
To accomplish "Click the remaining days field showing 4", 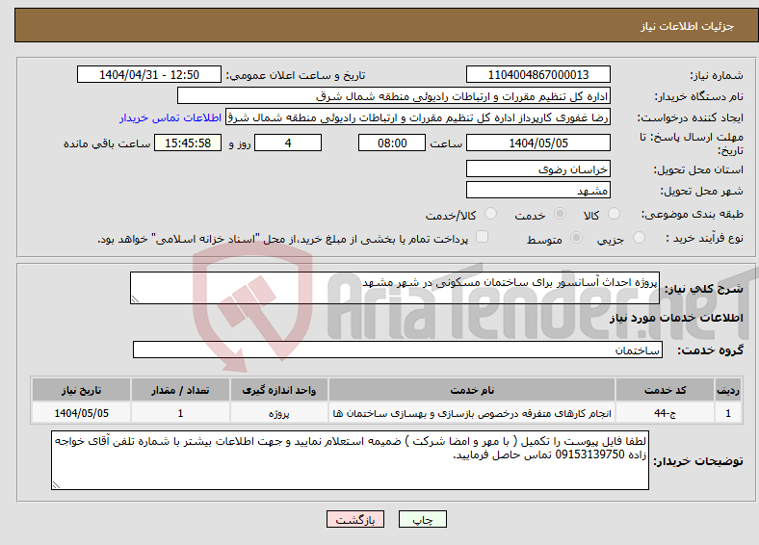I will coord(288,143).
